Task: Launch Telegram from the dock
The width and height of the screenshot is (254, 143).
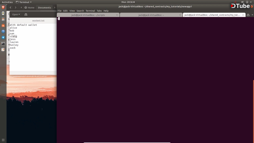Action: (x=3, y=37)
